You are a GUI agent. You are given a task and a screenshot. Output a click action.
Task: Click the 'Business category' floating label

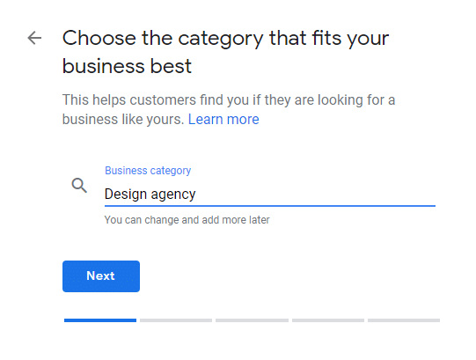[x=148, y=171]
